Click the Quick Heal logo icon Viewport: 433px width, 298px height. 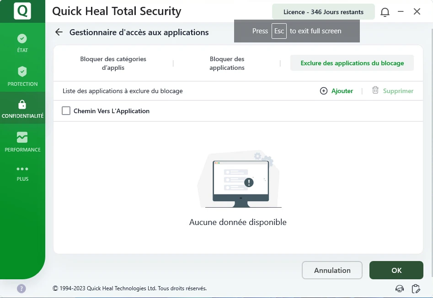(x=22, y=11)
